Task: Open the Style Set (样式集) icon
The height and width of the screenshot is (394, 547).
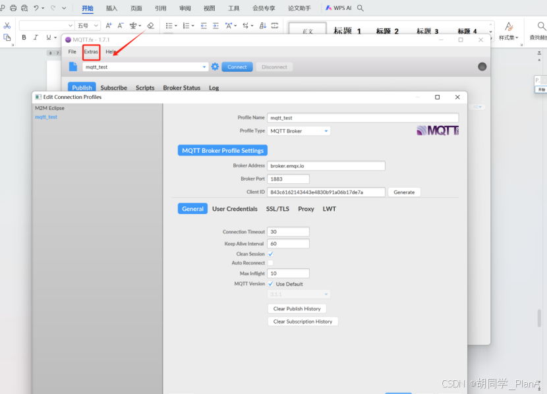Action: click(x=509, y=26)
